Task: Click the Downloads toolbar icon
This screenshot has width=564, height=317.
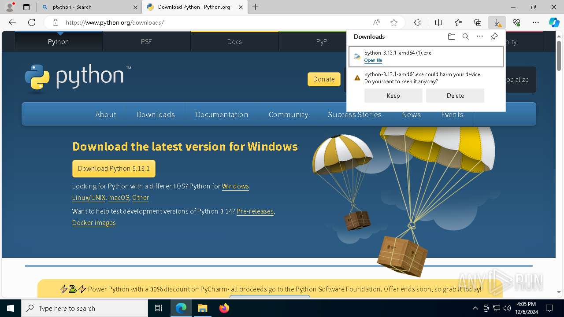Action: 497,22
